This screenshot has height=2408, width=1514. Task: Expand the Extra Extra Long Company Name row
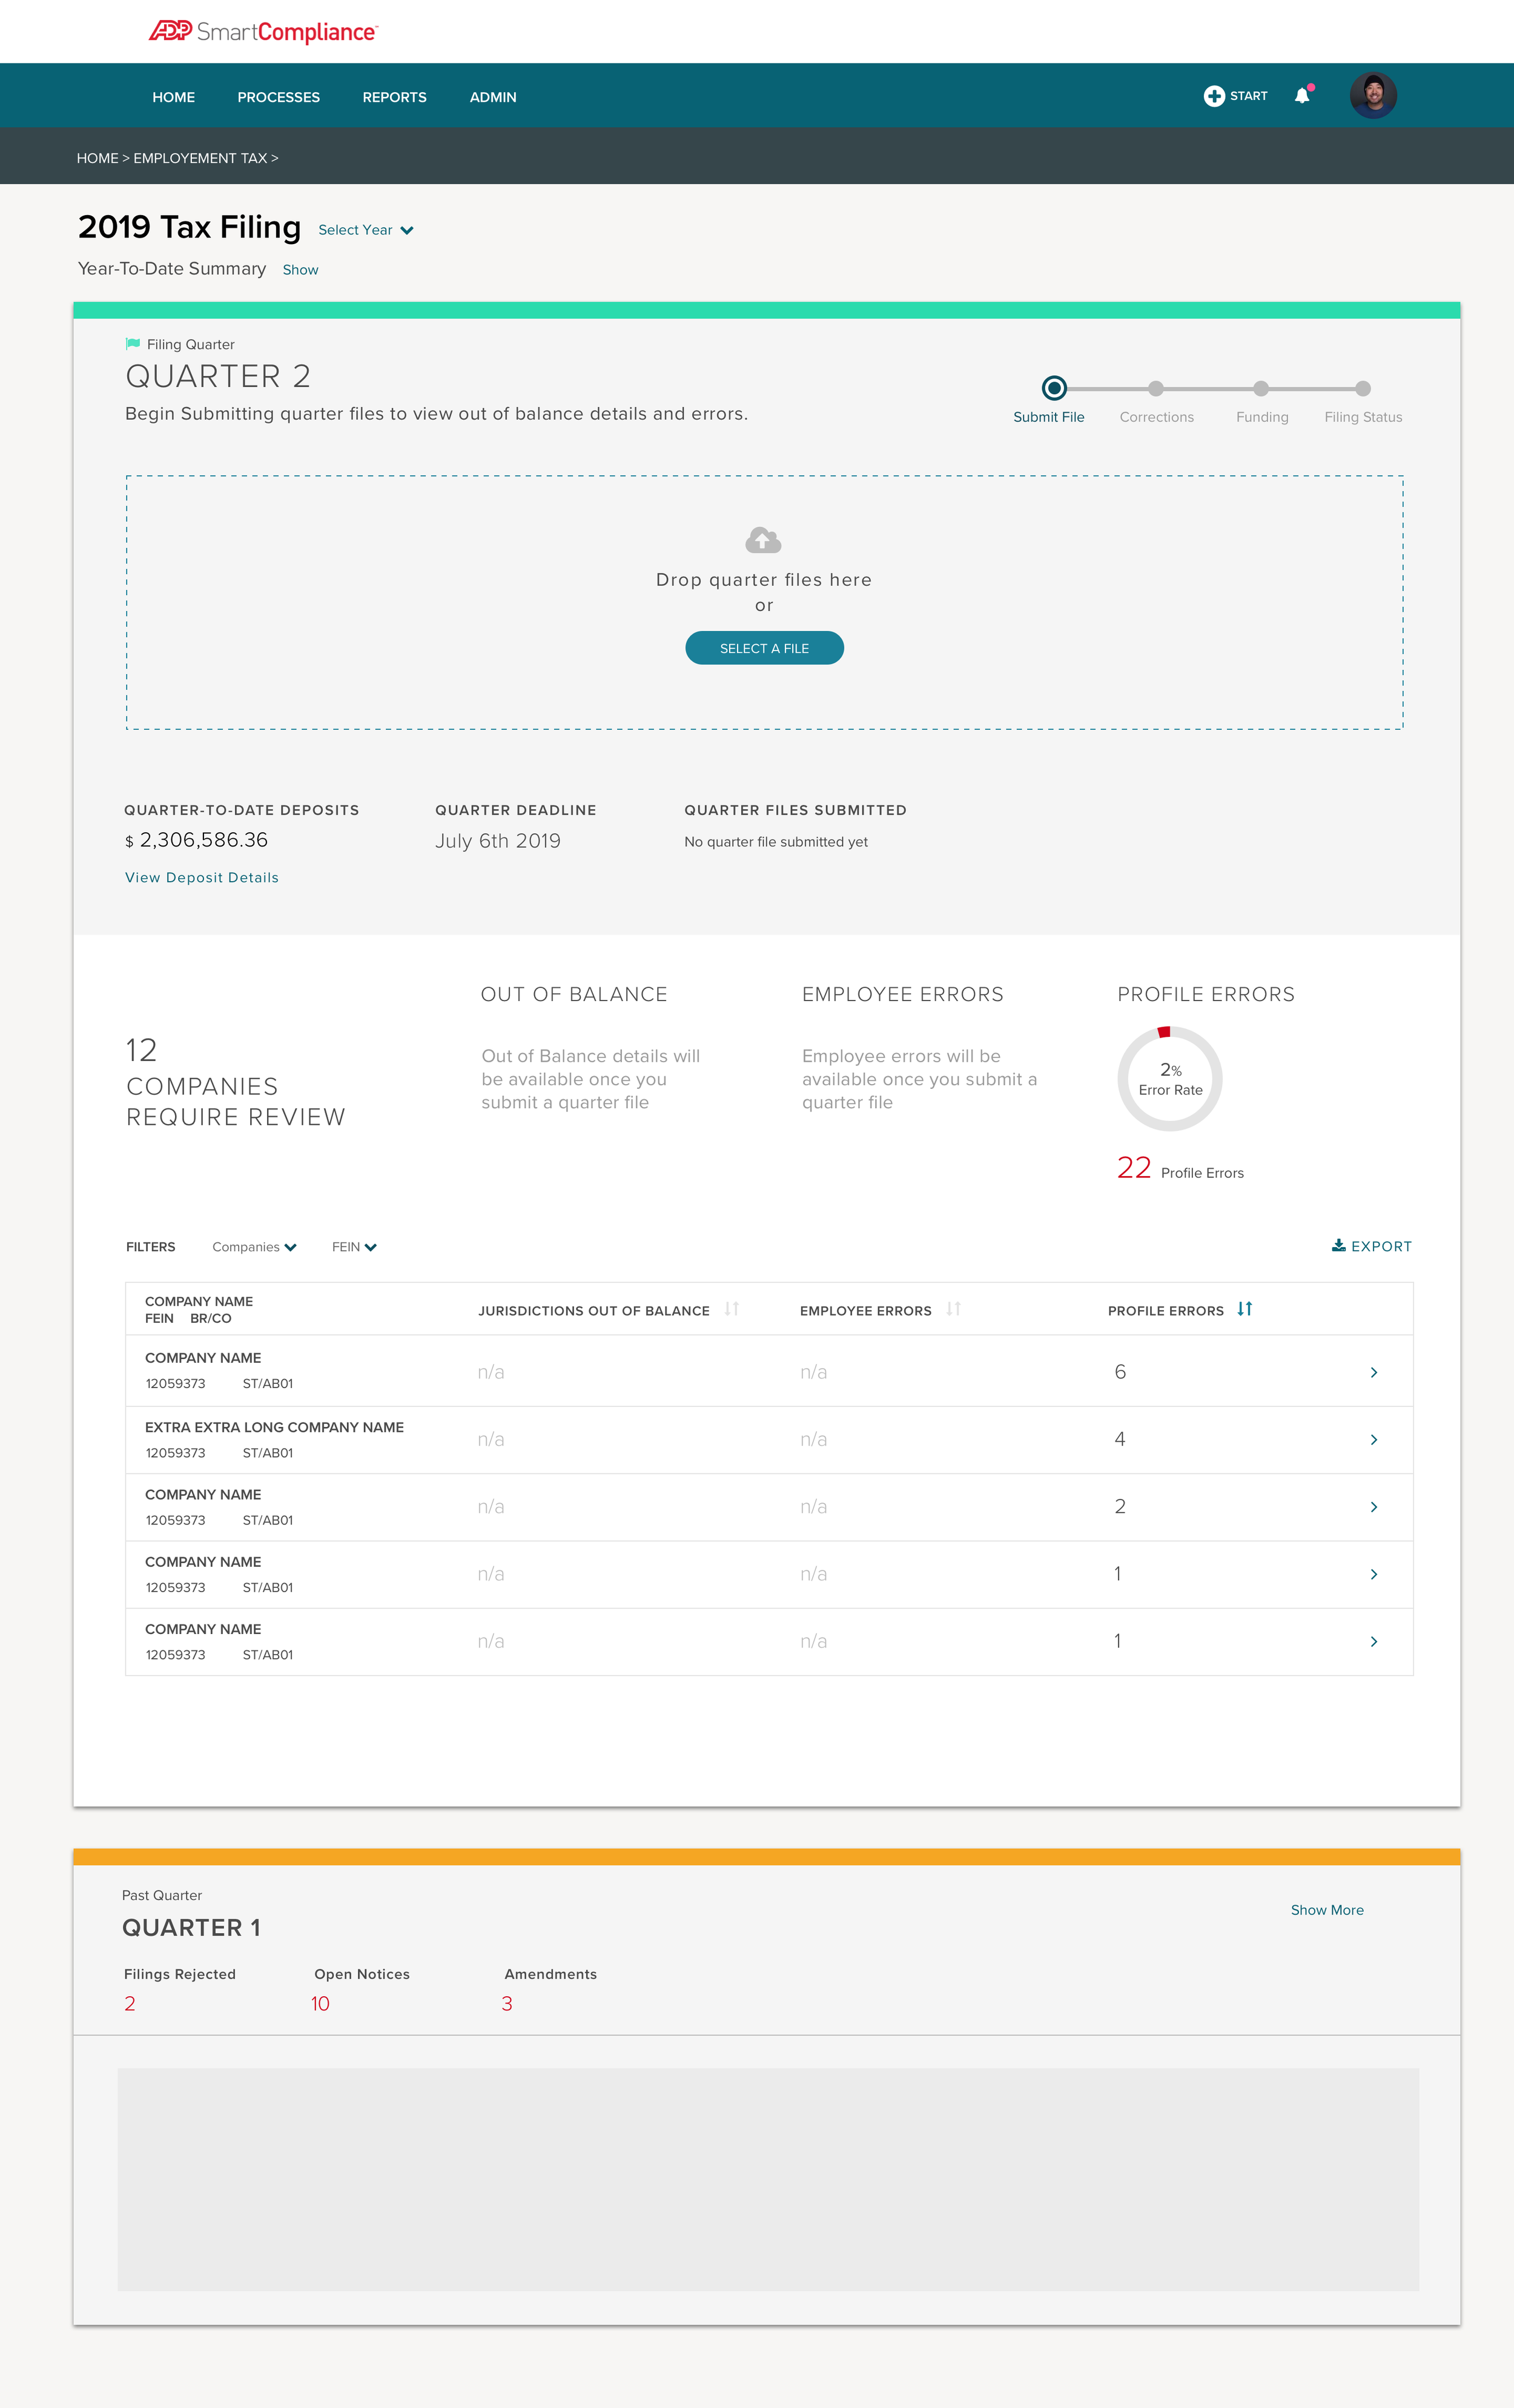[x=1373, y=1440]
